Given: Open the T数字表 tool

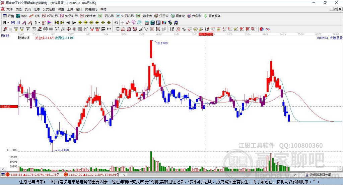Looking at the screenshot, I should [x=144, y=16].
